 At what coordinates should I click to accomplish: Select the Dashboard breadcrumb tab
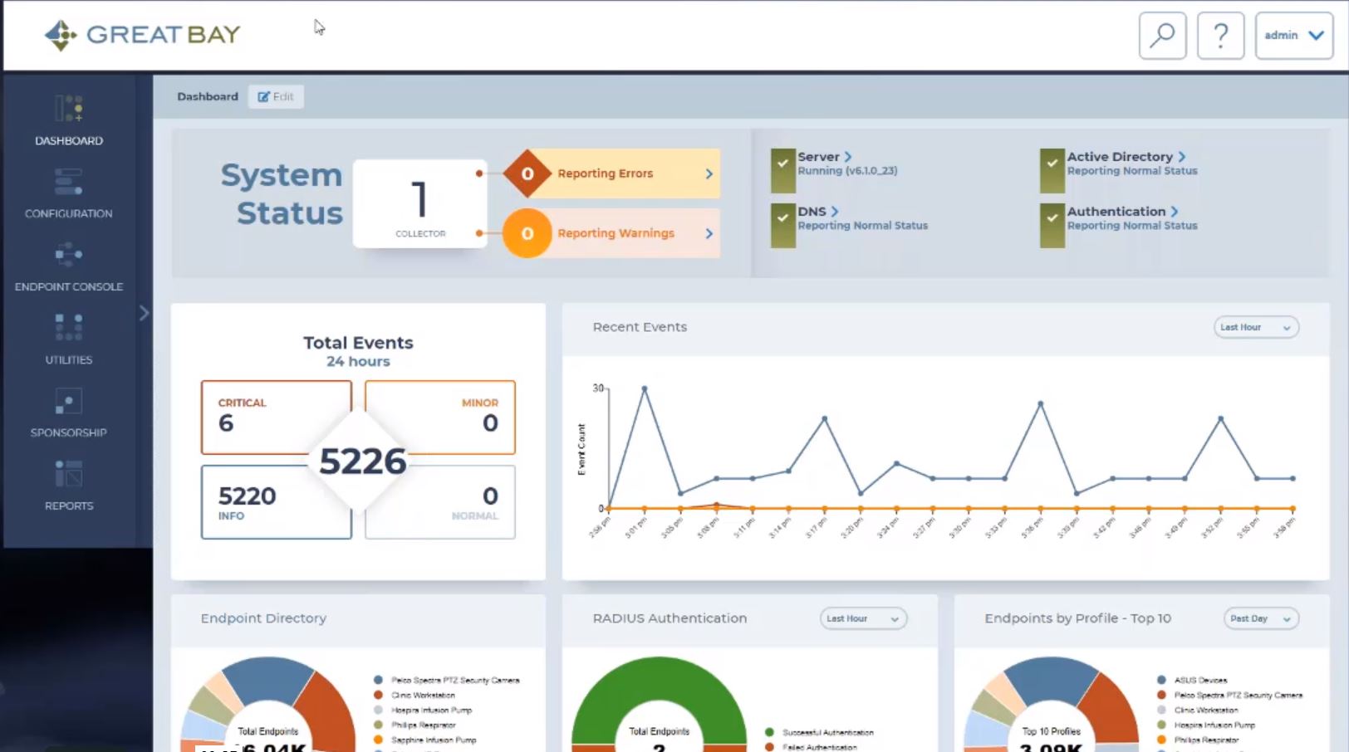[x=208, y=96]
